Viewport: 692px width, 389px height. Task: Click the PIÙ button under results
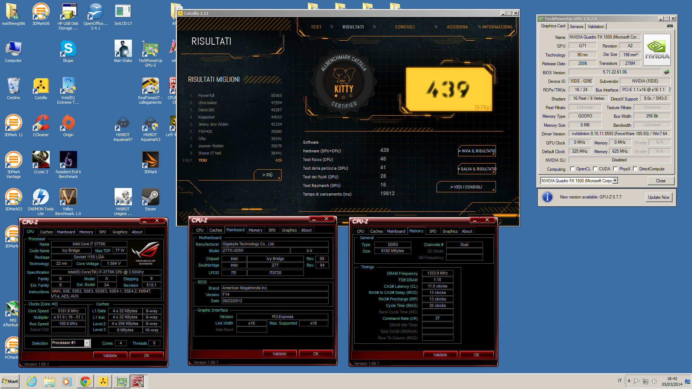(x=267, y=175)
